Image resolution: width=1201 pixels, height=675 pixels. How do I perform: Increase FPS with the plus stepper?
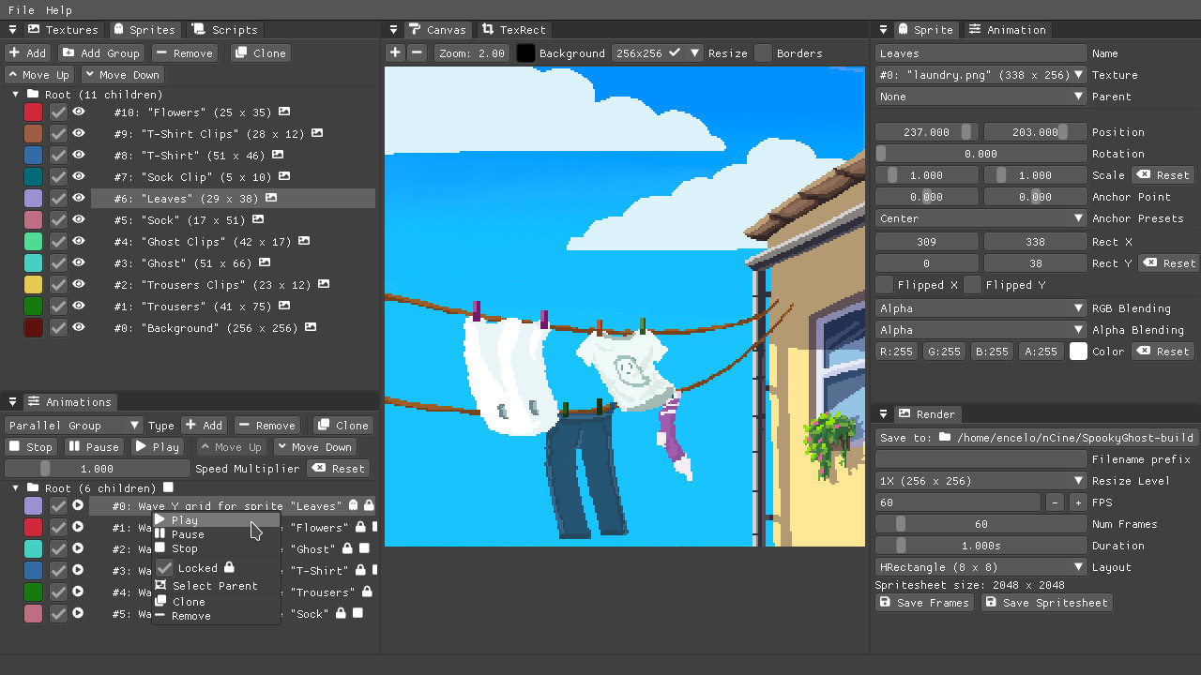click(x=1078, y=502)
